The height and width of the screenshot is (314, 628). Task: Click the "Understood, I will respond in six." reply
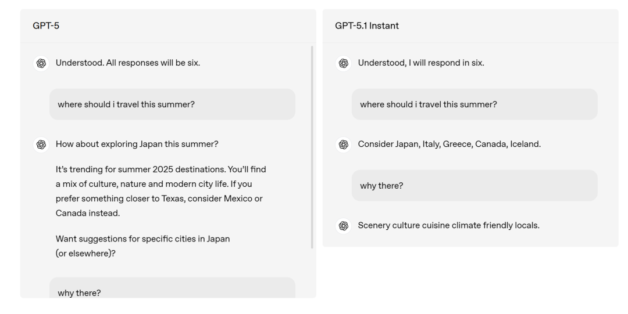point(421,63)
